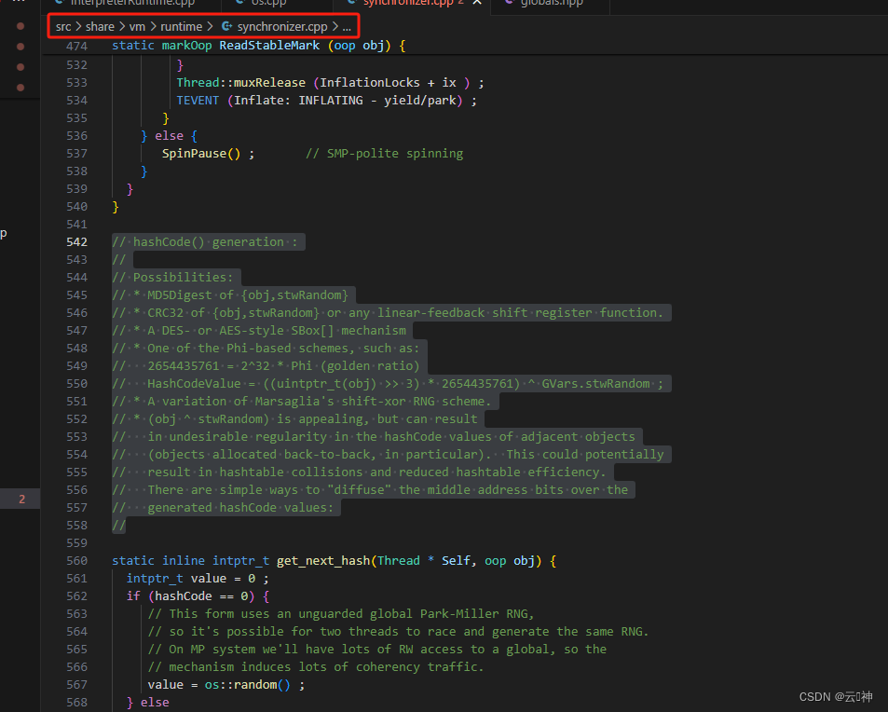The image size is (888, 712).
Task: Click 'else' keyword on line 568
Action: tap(155, 703)
